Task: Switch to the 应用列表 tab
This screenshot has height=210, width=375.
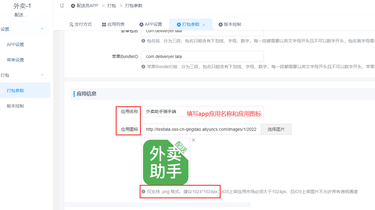Action: click(x=113, y=25)
